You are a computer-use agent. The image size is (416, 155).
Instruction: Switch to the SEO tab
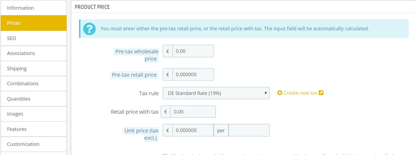(x=33, y=38)
